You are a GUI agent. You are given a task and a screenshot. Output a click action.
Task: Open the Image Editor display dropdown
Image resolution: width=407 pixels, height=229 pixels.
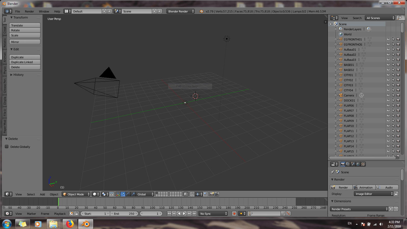[374, 194]
